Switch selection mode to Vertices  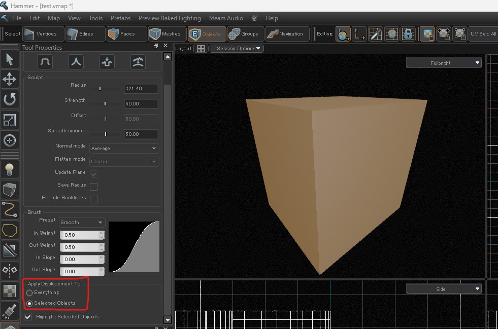click(43, 34)
